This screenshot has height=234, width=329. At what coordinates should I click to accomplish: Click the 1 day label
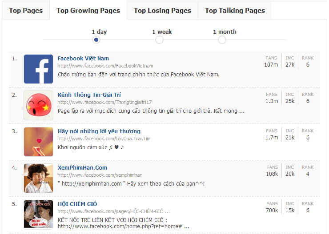[99, 32]
